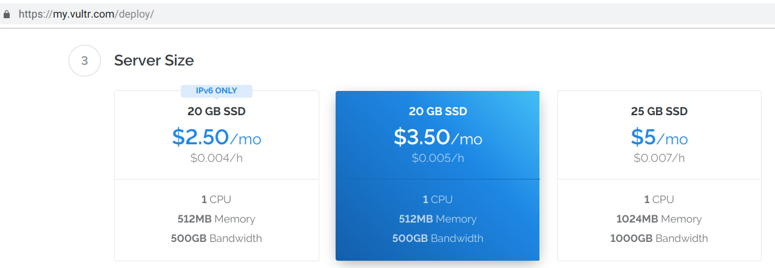Image resolution: width=775 pixels, height=268 pixels.
Task: Click the 1024MB Memory spec
Action: [659, 219]
